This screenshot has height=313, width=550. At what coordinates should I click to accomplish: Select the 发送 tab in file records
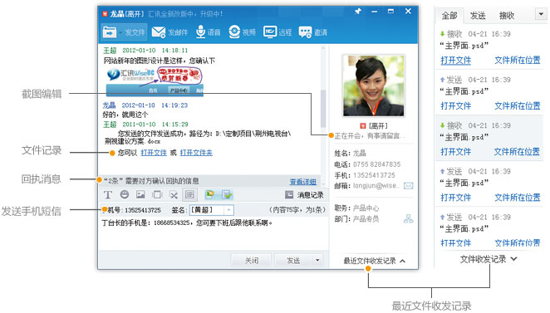point(478,16)
